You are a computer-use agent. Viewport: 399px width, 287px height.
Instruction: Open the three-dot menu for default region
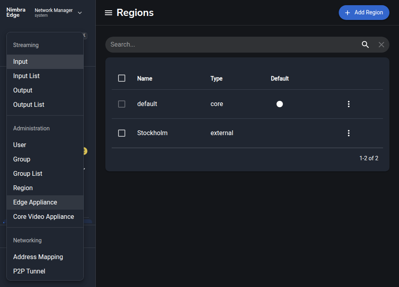click(349, 104)
